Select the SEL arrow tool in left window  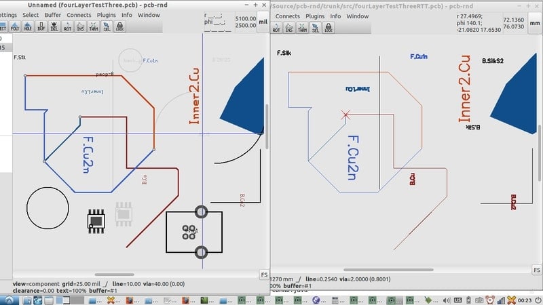107,26
